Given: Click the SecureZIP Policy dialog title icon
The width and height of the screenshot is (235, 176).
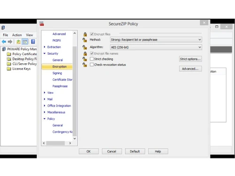Looking at the screenshot, I should 42,24.
